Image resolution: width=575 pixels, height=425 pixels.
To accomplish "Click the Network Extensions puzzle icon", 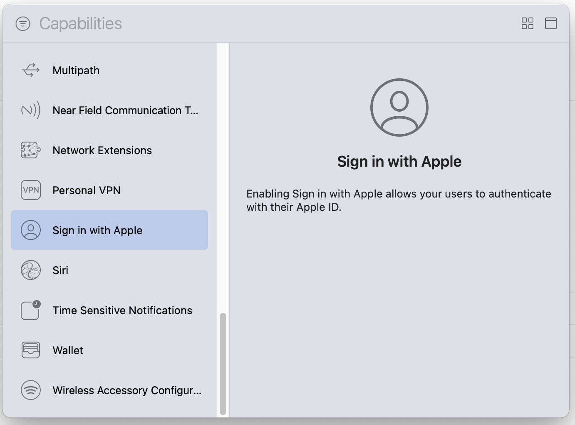I will click(x=31, y=150).
